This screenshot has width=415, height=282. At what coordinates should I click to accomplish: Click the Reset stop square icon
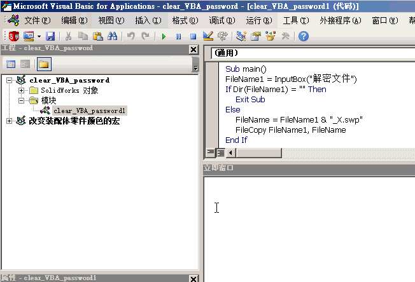(x=193, y=36)
